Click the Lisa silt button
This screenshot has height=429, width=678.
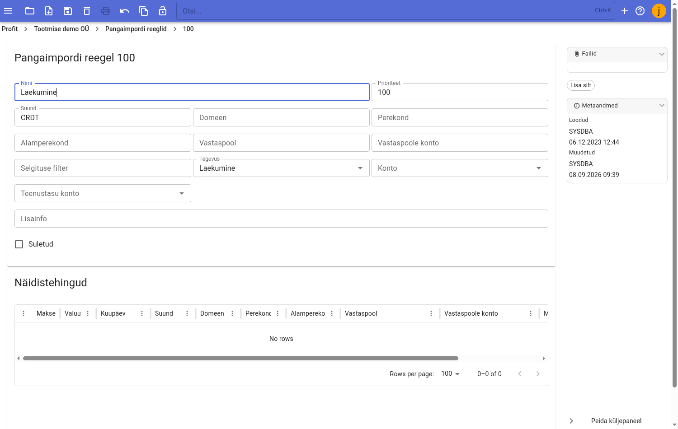point(581,85)
